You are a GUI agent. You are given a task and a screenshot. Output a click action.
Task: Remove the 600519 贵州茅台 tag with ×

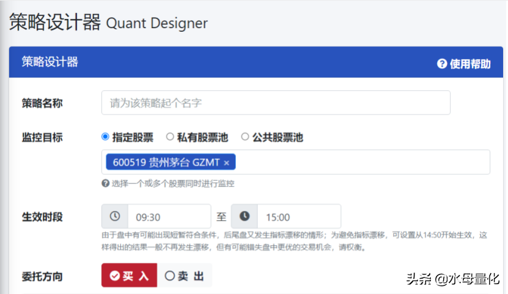[226, 163]
